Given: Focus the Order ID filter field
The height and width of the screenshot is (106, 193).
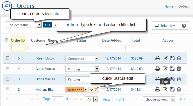Looking at the screenshot, I should (18, 48).
